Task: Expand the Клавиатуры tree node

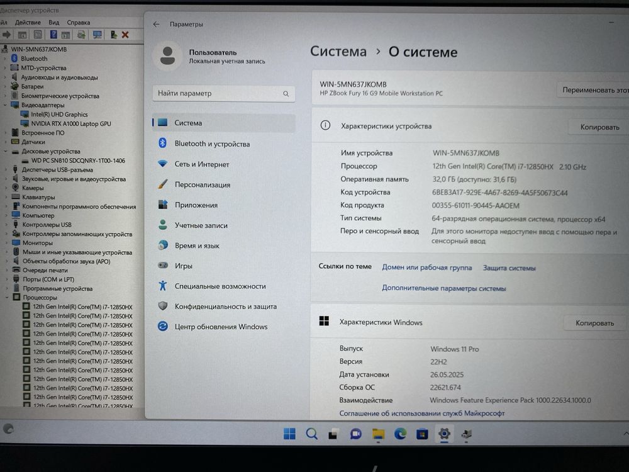Action: [x=6, y=198]
